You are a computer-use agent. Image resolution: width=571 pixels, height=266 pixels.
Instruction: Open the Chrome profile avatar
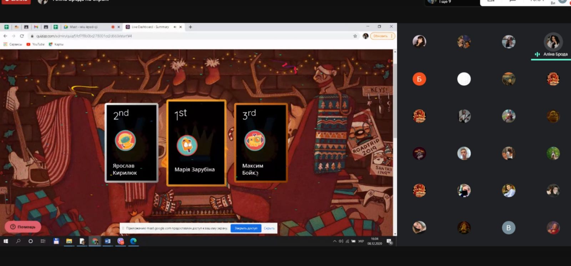pos(365,36)
